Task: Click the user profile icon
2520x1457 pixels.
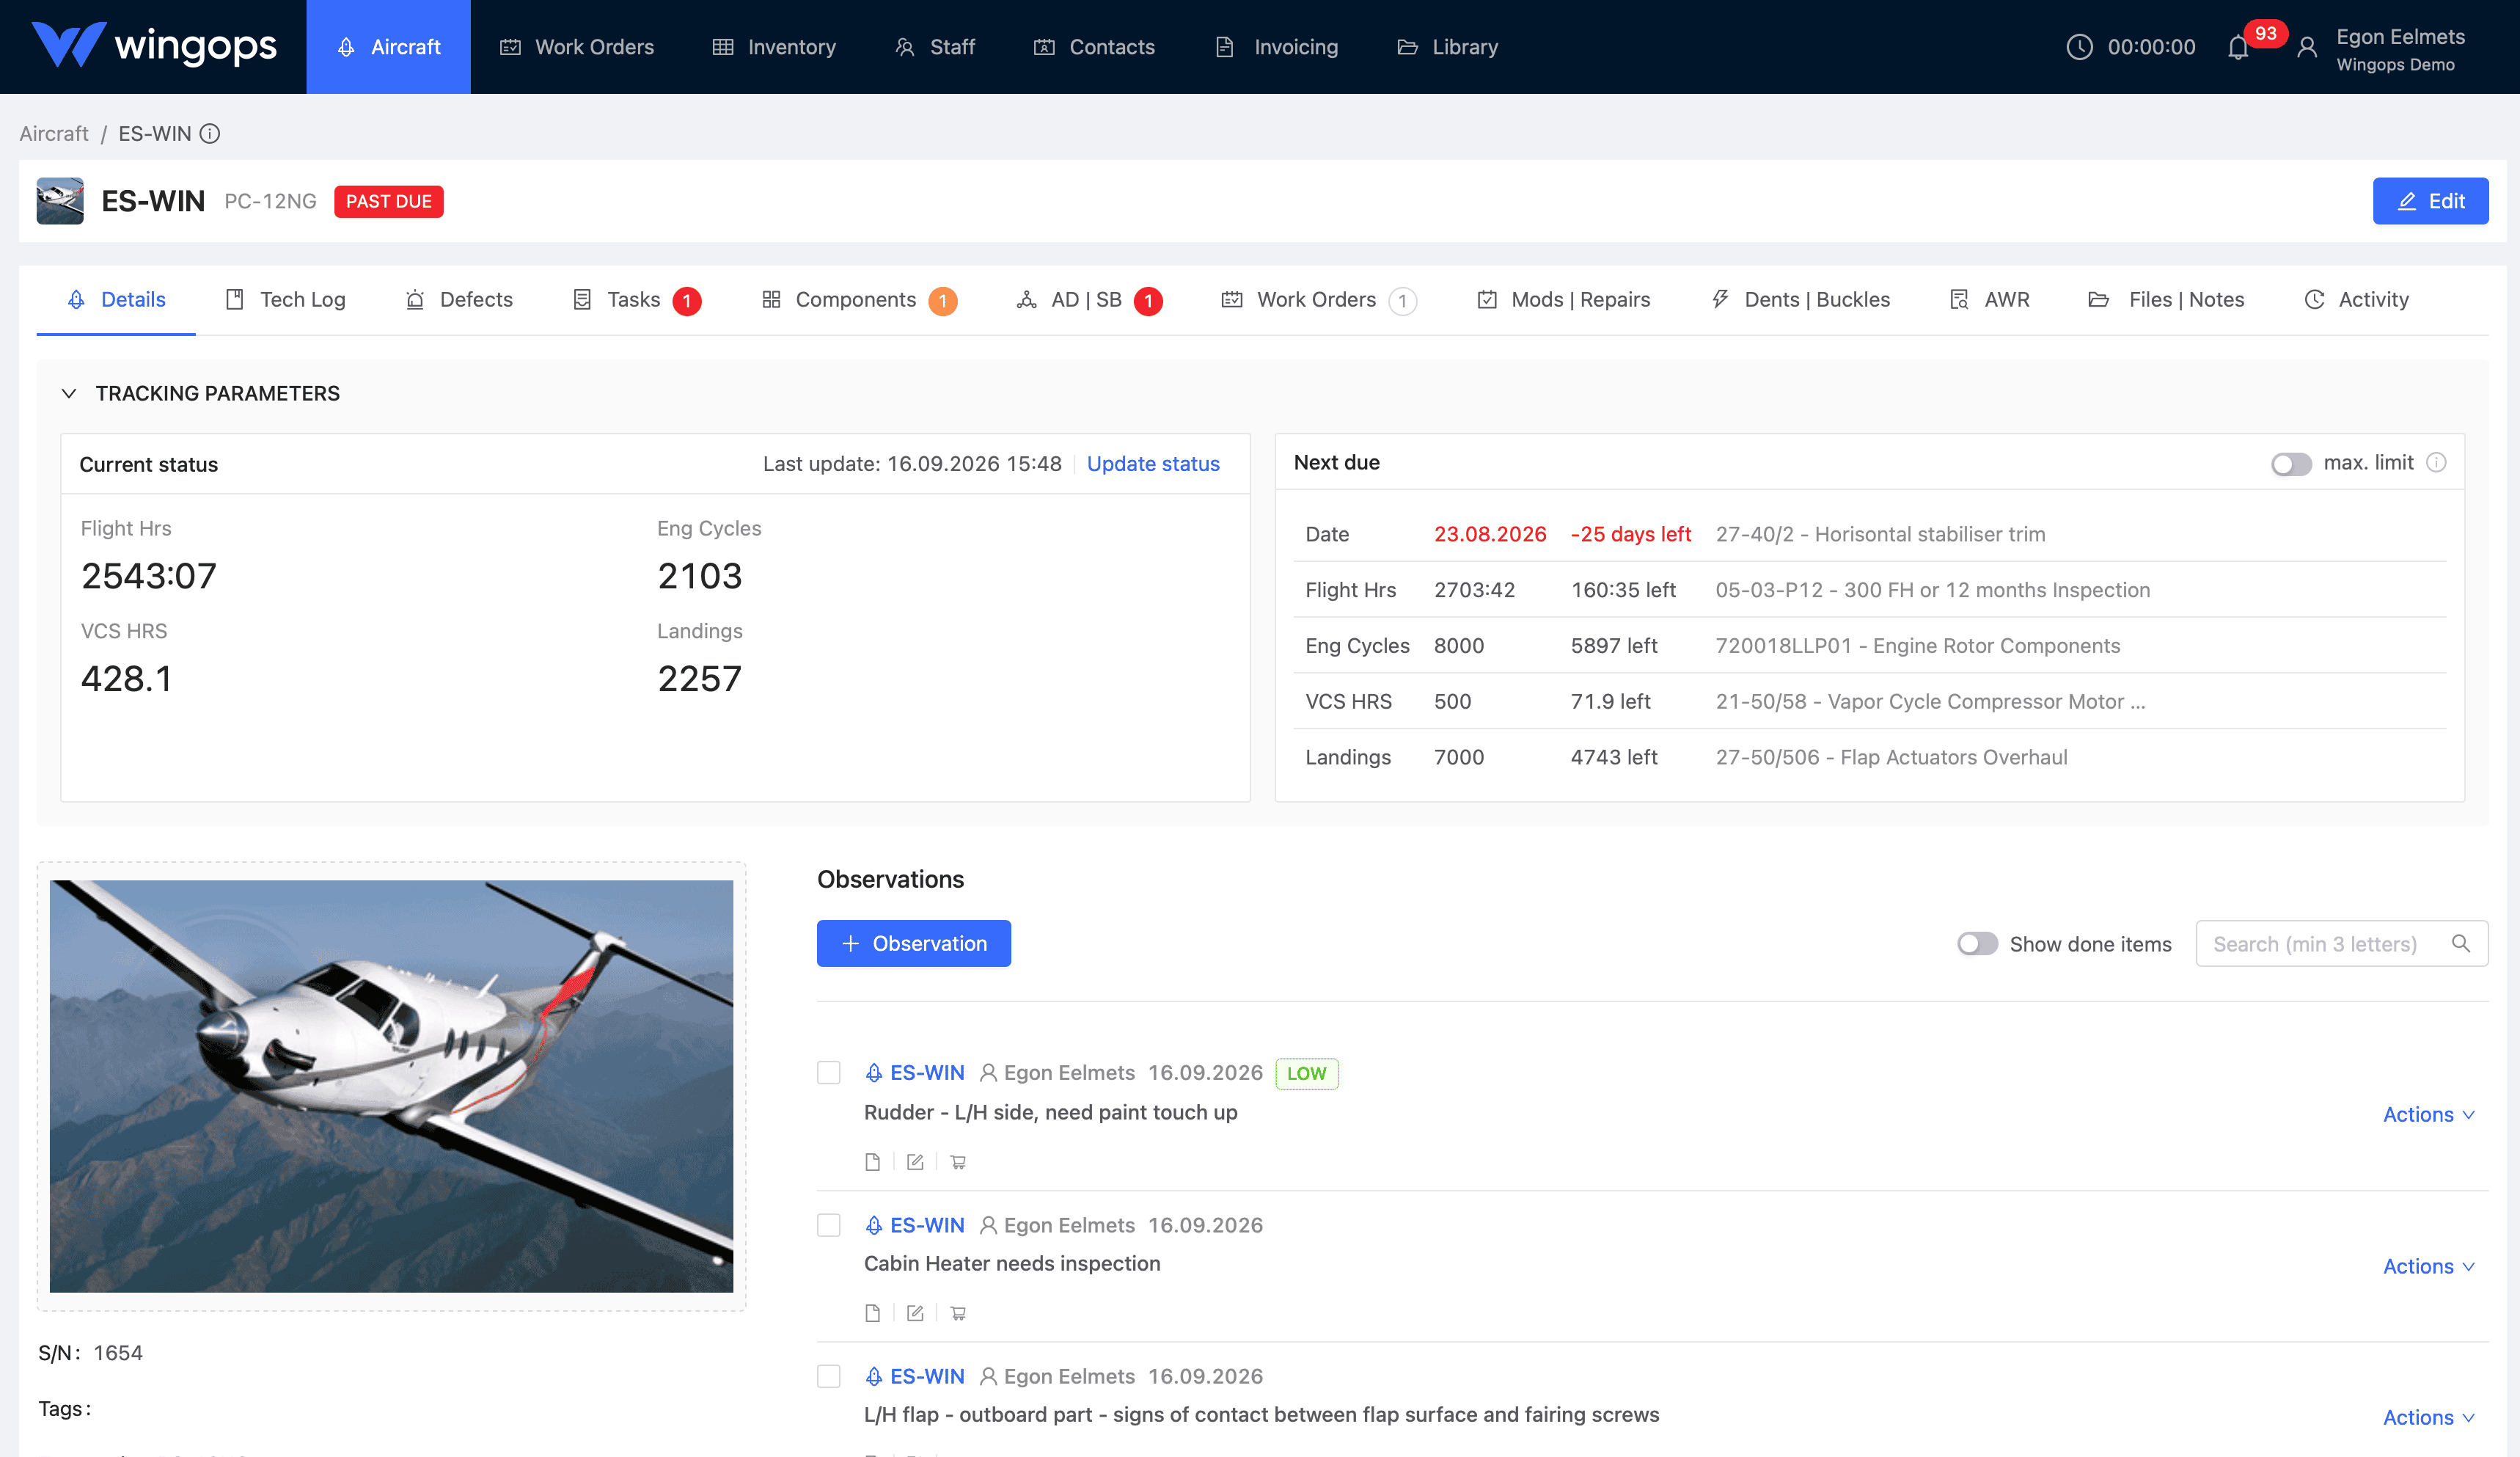Action: click(x=2307, y=48)
